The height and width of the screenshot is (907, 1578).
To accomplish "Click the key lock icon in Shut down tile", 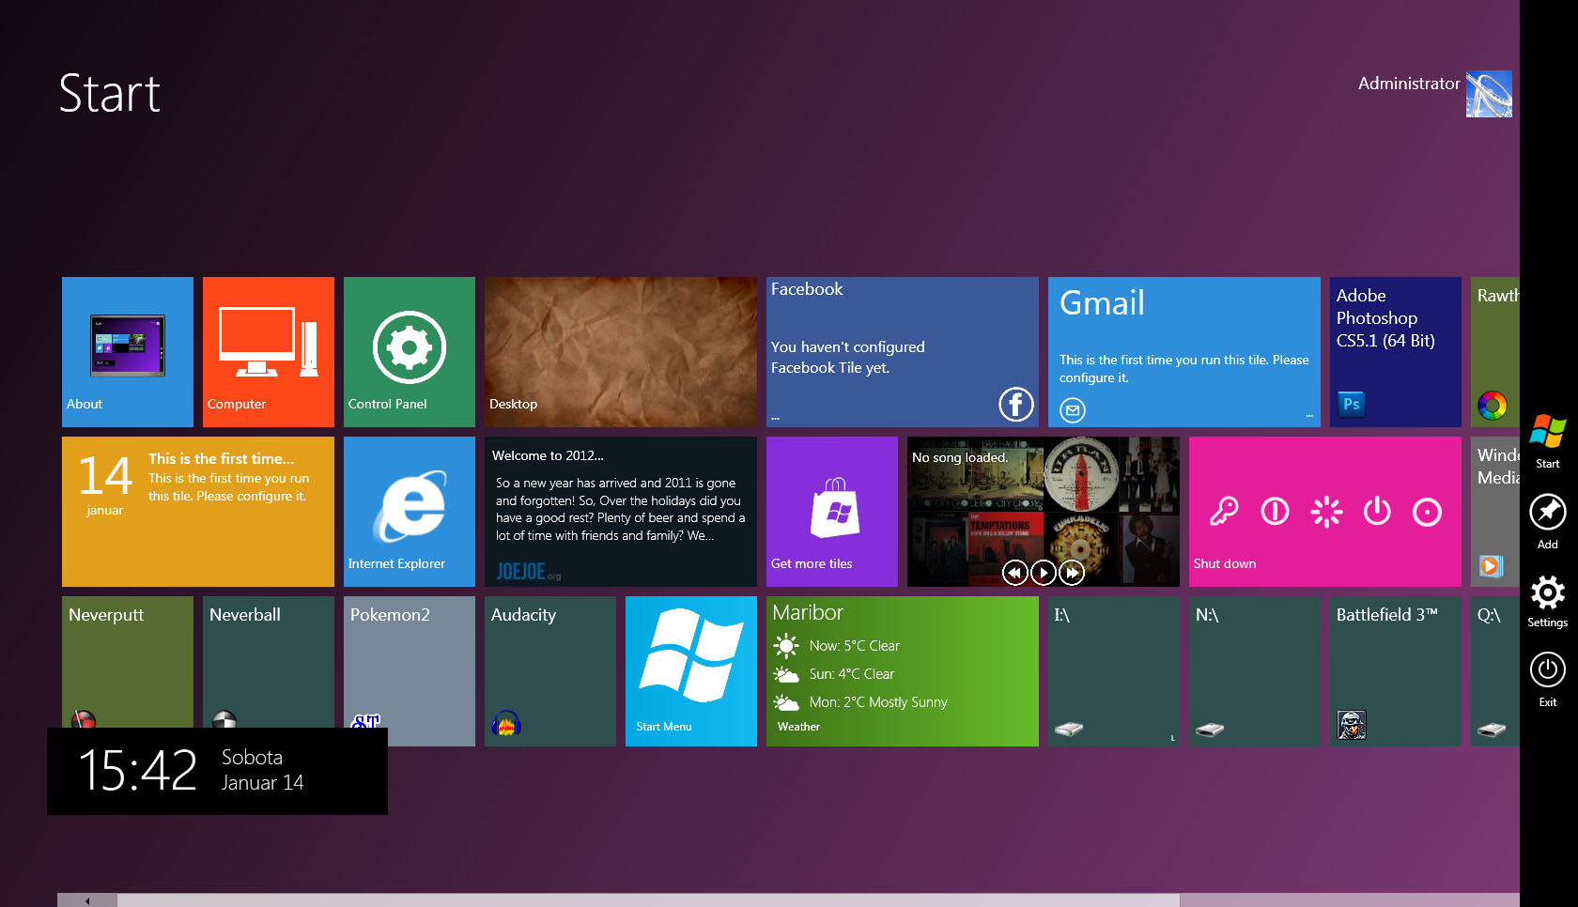I will [x=1224, y=512].
